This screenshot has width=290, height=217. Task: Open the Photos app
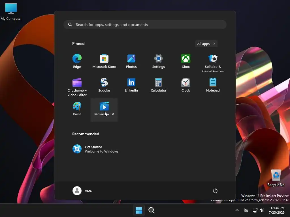[131, 61]
